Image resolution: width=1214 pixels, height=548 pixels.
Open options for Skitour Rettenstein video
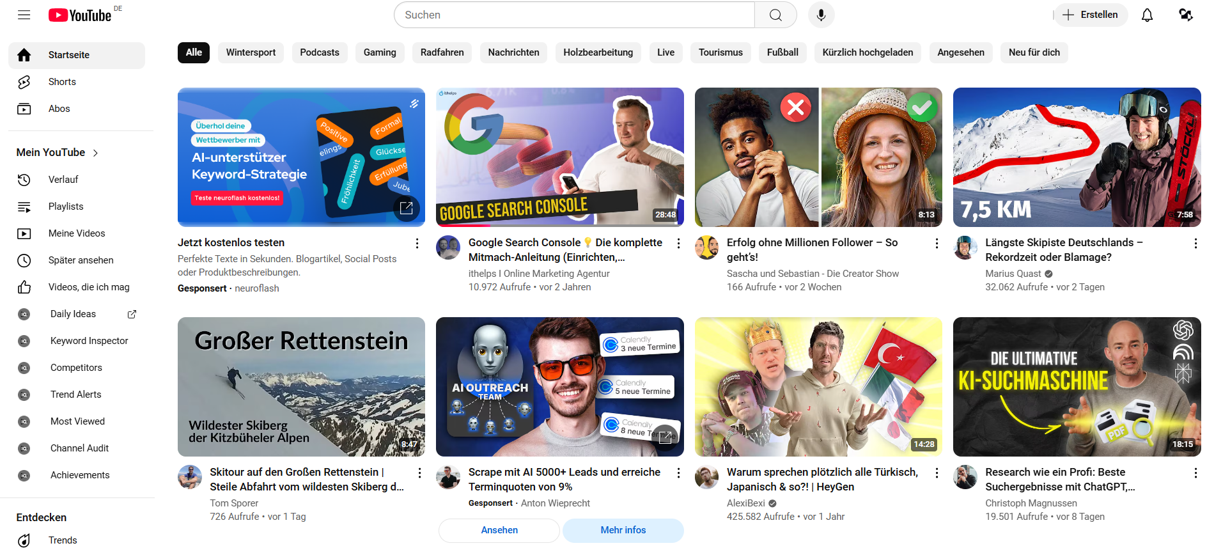click(419, 473)
